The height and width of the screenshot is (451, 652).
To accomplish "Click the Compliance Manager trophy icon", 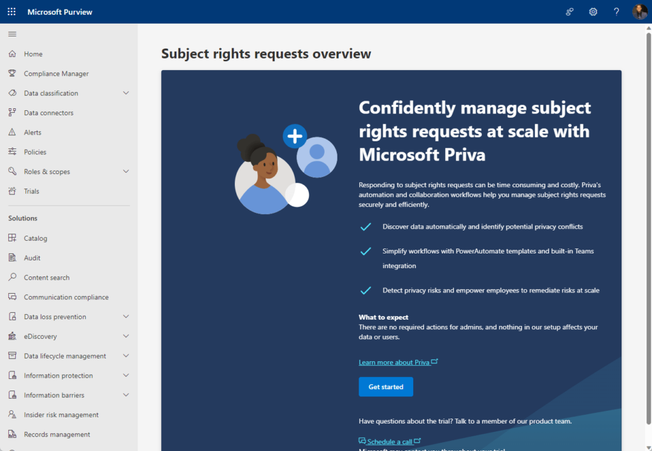I will click(x=13, y=73).
